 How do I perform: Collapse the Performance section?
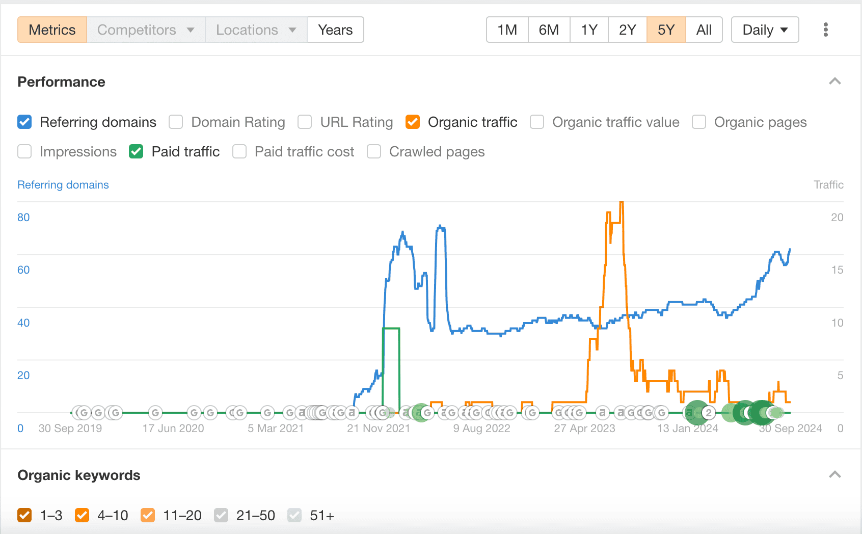pyautogui.click(x=834, y=82)
